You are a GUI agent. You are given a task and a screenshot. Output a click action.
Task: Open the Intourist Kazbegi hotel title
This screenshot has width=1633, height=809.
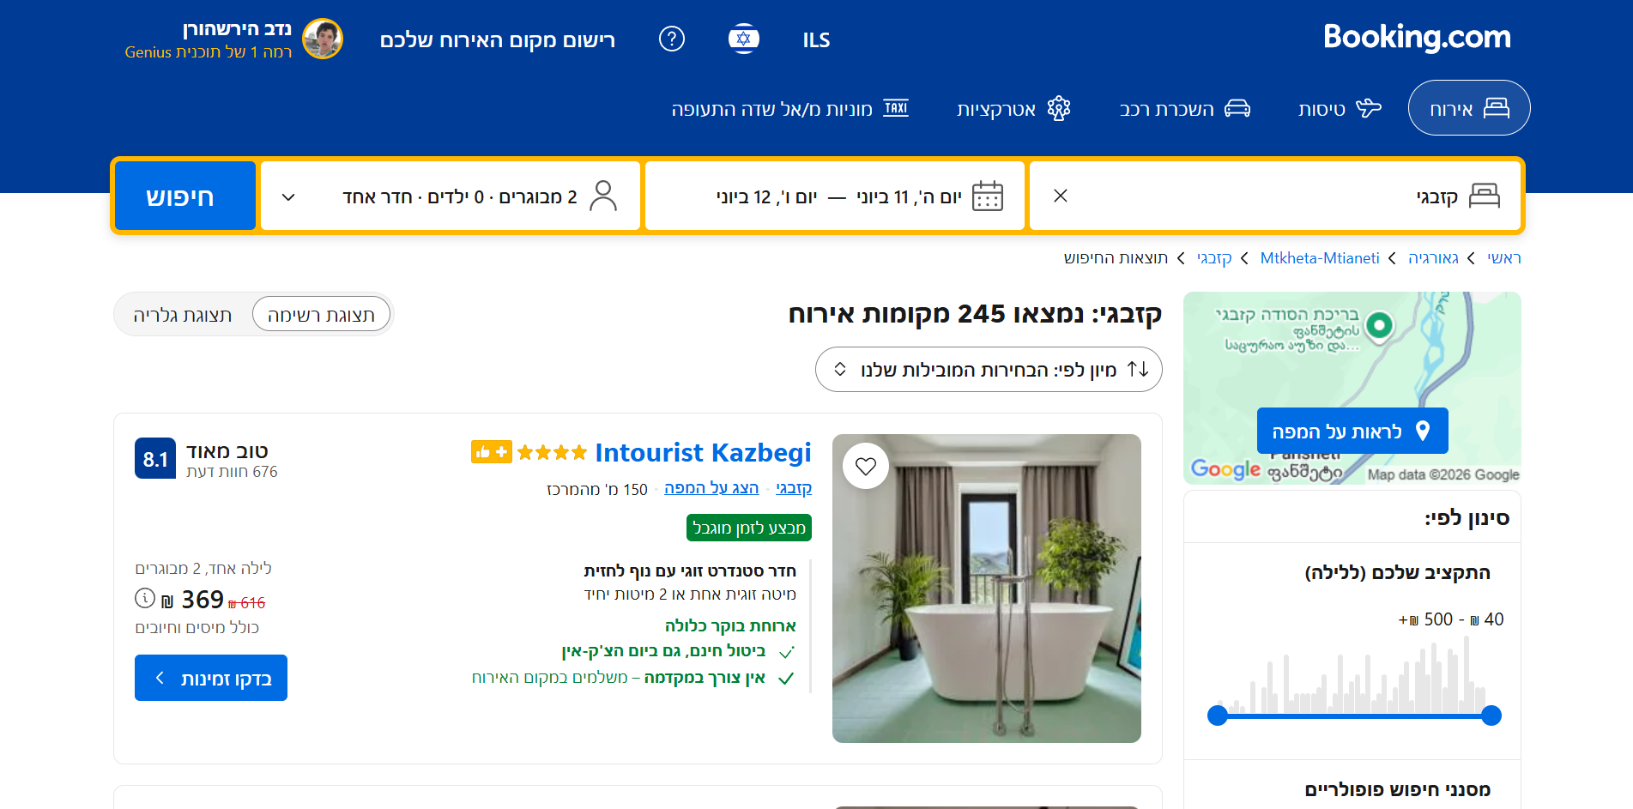703,452
